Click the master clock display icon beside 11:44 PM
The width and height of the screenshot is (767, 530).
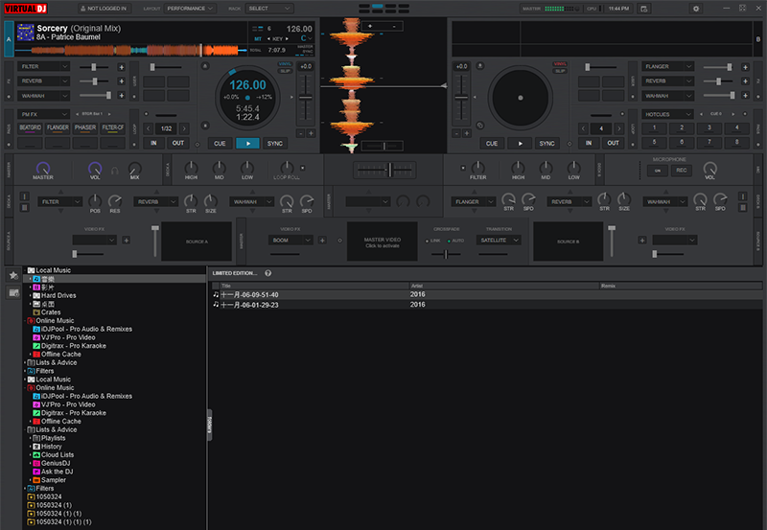pyautogui.click(x=643, y=9)
